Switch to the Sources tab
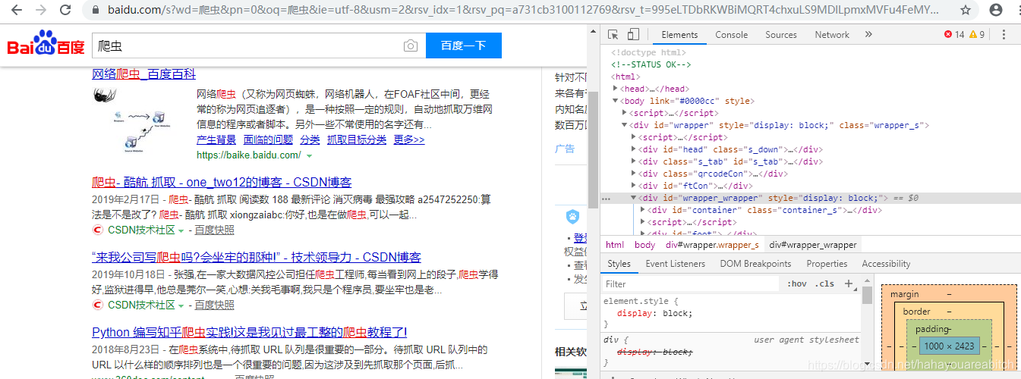 tap(780, 34)
